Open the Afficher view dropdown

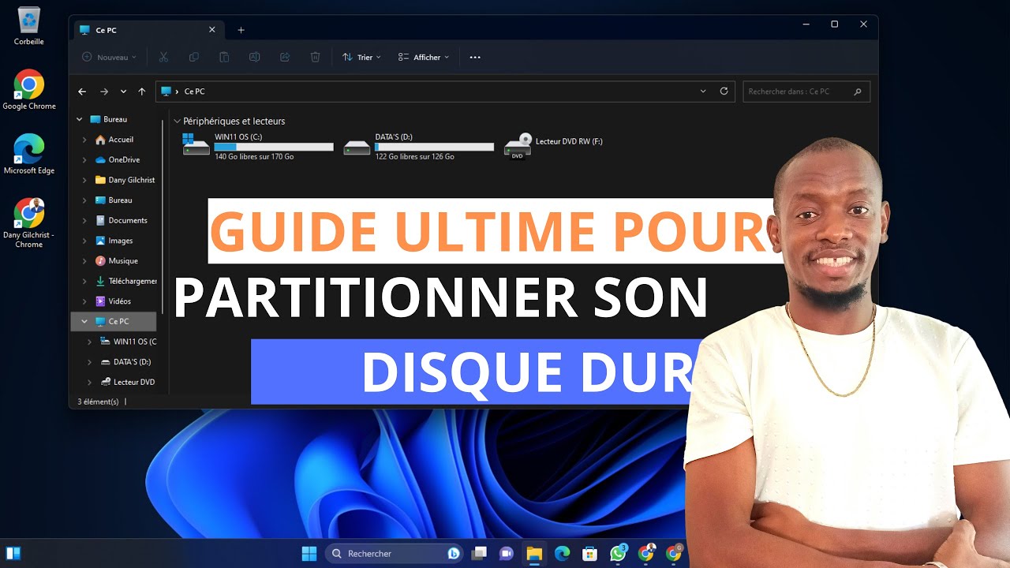point(424,57)
